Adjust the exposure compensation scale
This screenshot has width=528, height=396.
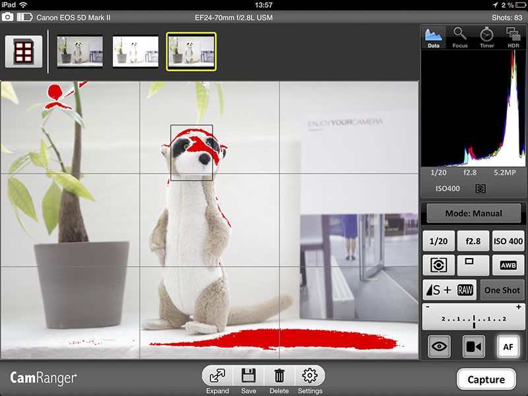(x=473, y=317)
